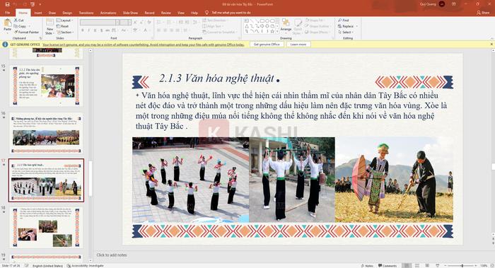Clear all formatting button
The image size is (495, 268).
pos(149,22)
